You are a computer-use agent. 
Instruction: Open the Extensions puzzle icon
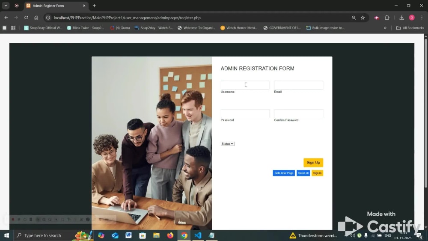pyautogui.click(x=387, y=18)
